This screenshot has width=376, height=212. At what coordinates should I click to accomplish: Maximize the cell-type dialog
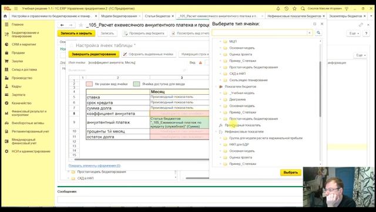pyautogui.click(x=315, y=24)
